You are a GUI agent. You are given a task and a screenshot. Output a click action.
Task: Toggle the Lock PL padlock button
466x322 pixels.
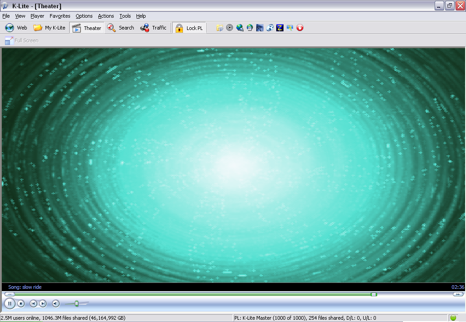(x=189, y=28)
